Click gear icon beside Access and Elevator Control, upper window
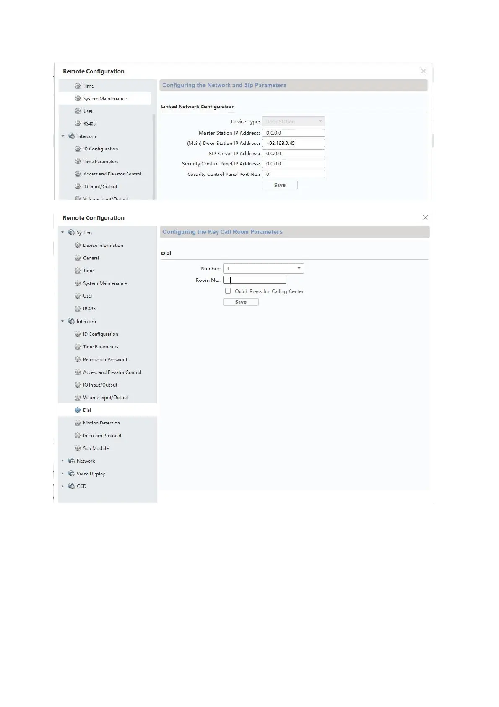Screen dimensions: 499x707 click(78, 174)
